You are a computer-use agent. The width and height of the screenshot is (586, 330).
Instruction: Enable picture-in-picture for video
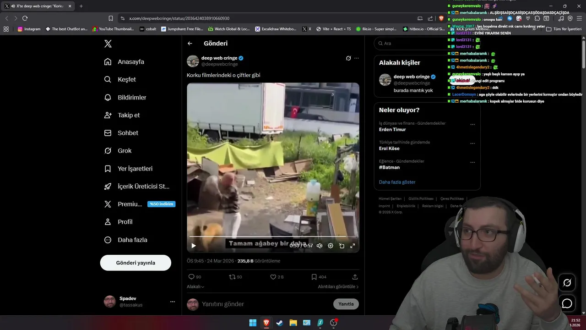[x=342, y=246]
